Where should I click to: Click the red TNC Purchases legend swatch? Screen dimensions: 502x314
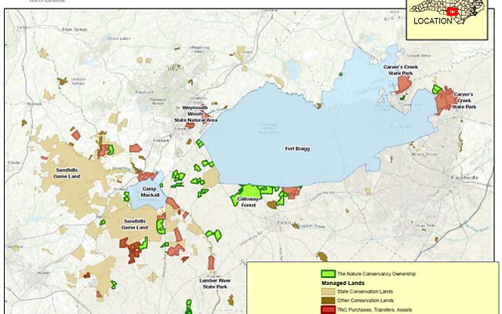point(327,310)
